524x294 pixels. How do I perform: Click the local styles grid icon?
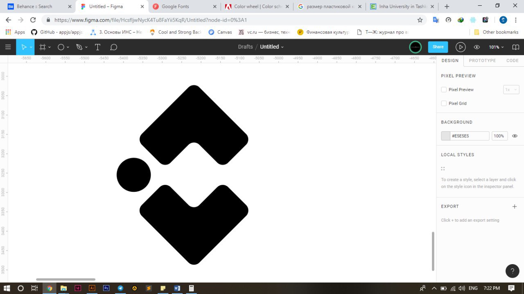(x=443, y=168)
